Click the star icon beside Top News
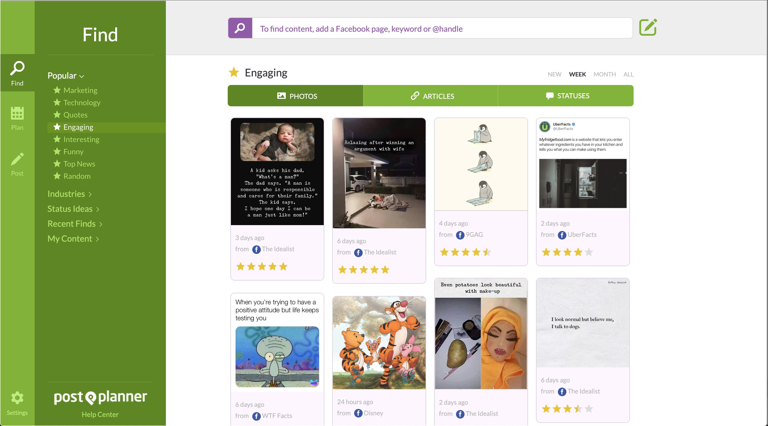This screenshot has width=768, height=426. coord(57,164)
